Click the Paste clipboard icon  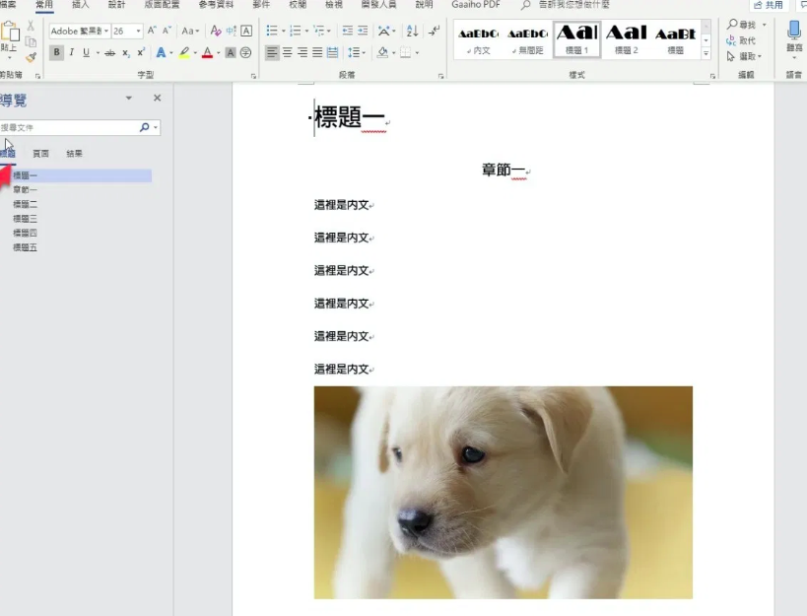9,32
